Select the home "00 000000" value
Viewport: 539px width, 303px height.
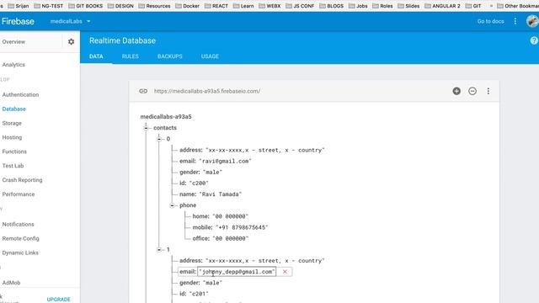tap(230, 216)
